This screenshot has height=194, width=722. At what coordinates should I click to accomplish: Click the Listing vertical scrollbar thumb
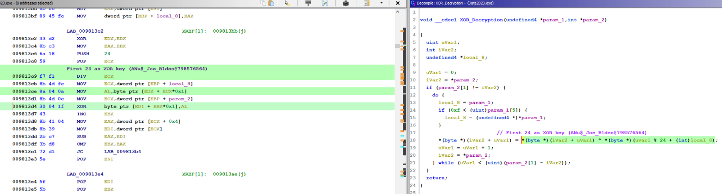pyautogui.click(x=398, y=46)
